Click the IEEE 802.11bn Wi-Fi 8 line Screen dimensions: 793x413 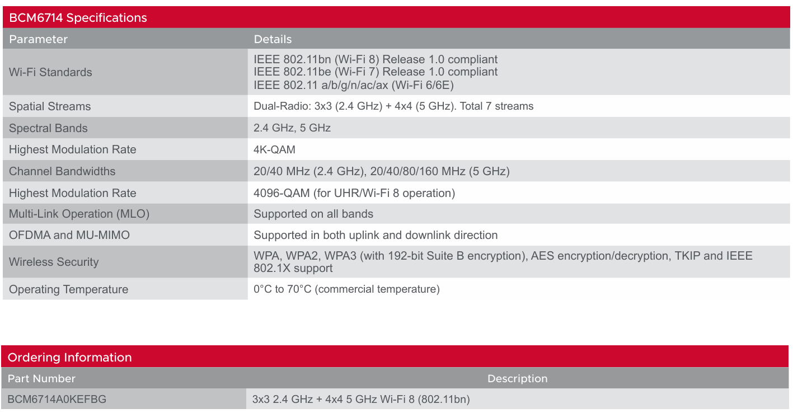pos(376,59)
